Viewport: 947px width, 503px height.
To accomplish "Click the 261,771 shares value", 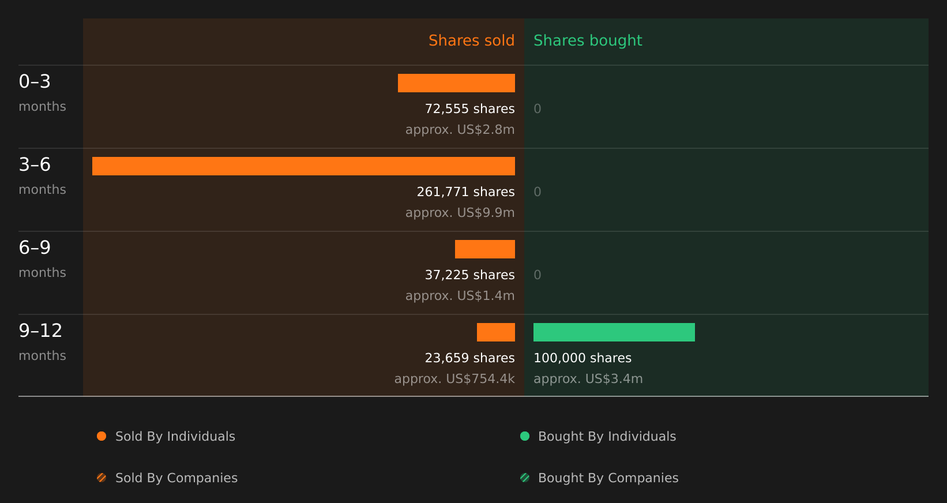I will pos(465,192).
